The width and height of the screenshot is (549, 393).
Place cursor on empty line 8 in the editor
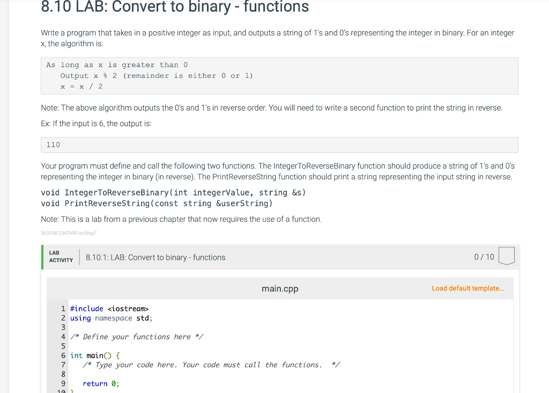(280, 374)
